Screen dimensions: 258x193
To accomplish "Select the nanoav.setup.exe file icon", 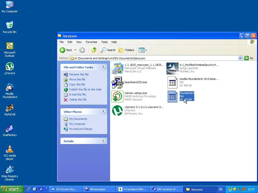I will (x=117, y=96).
